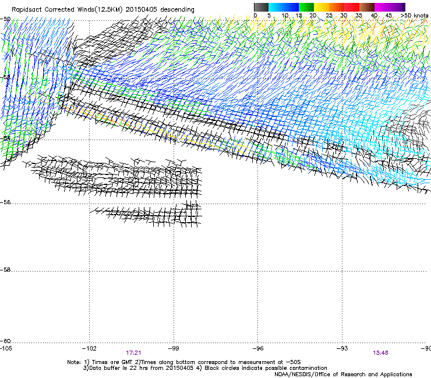Viewport: 431px width, 378px height.
Task: Click the date '20150405 descending' in title
Action: (160, 10)
